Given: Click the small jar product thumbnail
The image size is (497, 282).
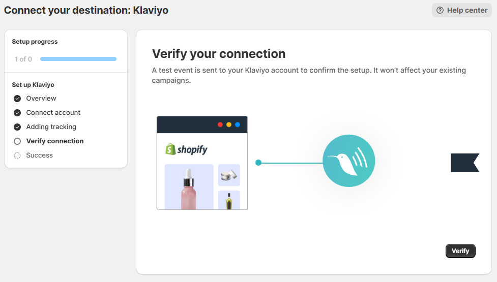Looking at the screenshot, I should (229, 175).
